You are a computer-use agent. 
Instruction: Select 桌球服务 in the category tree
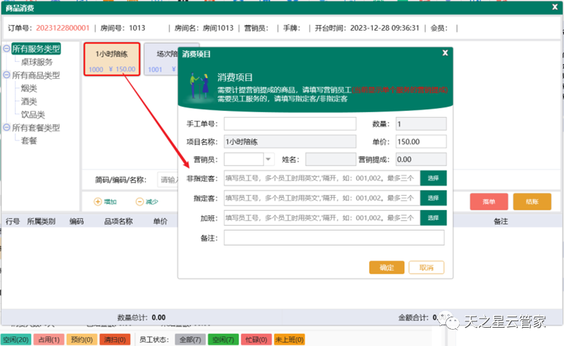[37, 62]
